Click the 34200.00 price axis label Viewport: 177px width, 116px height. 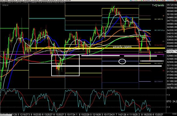172,30
